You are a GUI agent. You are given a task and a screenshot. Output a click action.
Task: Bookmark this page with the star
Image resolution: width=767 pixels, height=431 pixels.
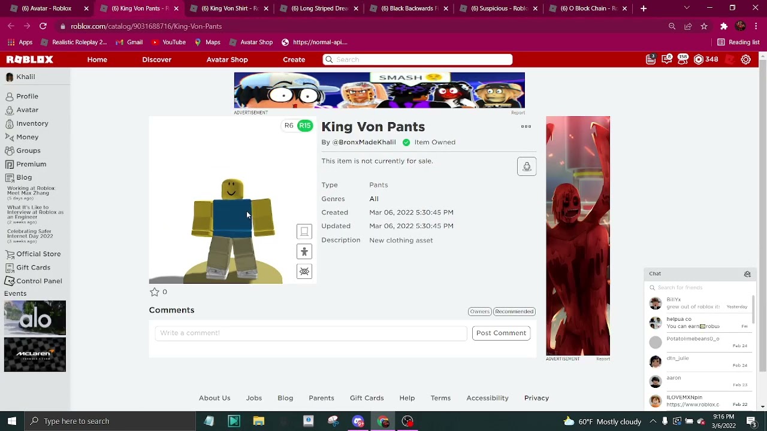[x=704, y=26]
